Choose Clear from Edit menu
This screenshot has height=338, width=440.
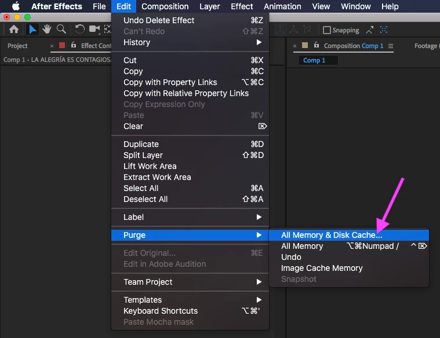pyautogui.click(x=190, y=126)
